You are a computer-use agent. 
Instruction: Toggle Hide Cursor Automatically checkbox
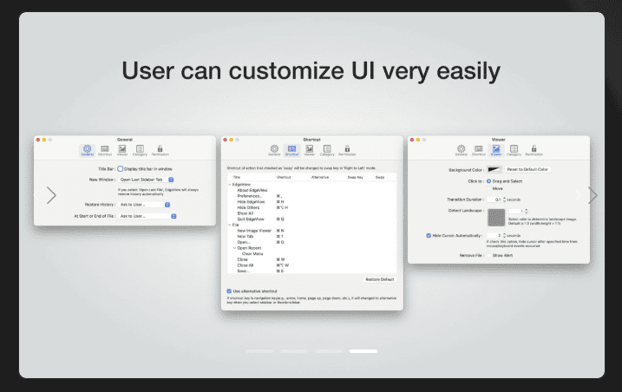point(429,235)
